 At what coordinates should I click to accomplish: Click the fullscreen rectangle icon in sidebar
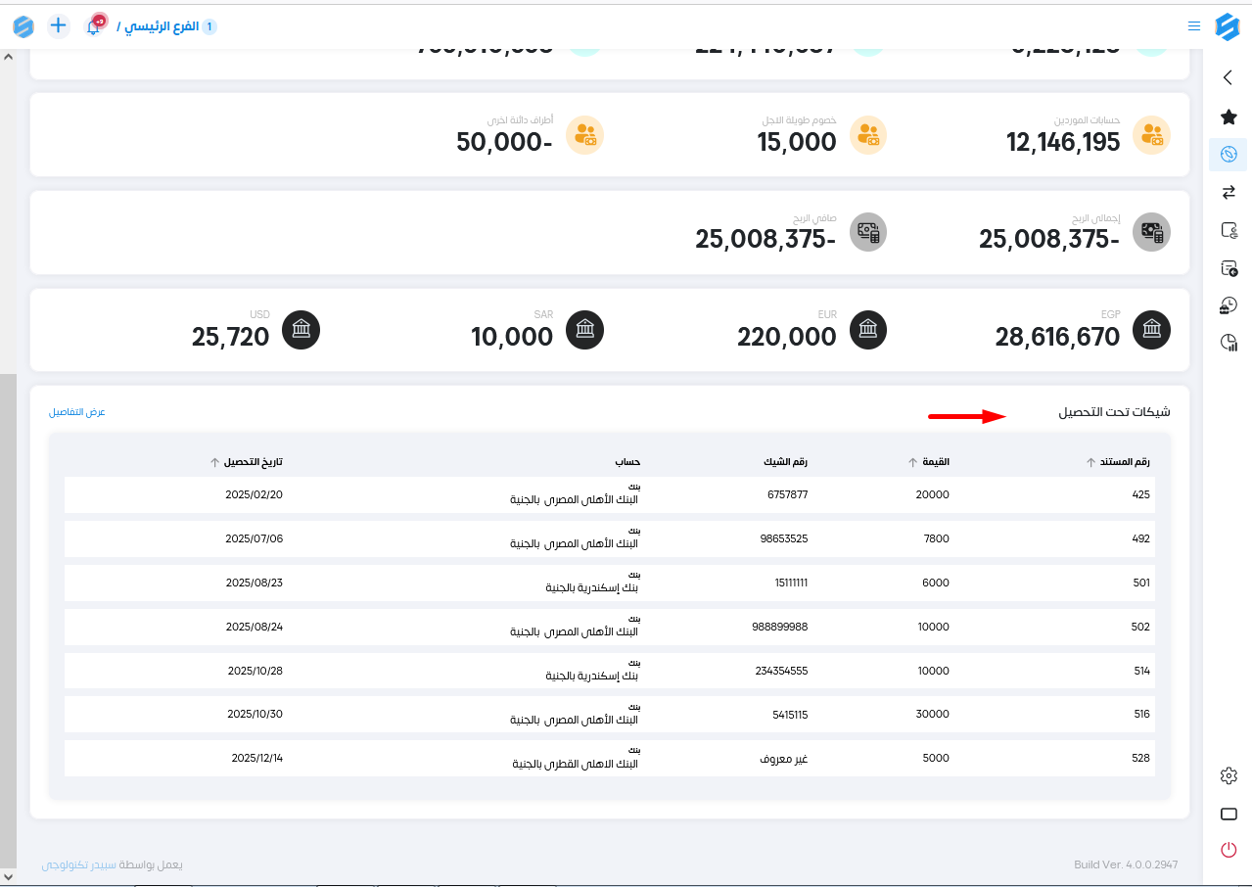1229,814
